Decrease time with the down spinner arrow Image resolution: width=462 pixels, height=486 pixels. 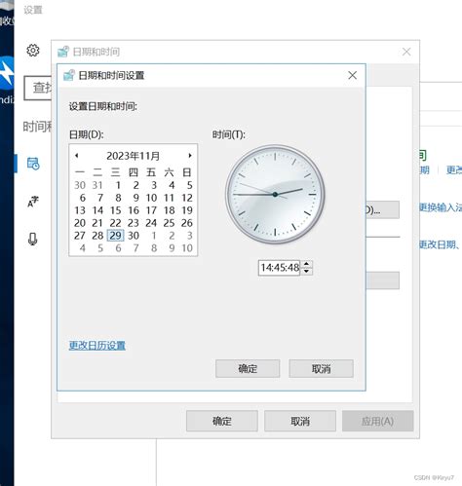tap(306, 271)
